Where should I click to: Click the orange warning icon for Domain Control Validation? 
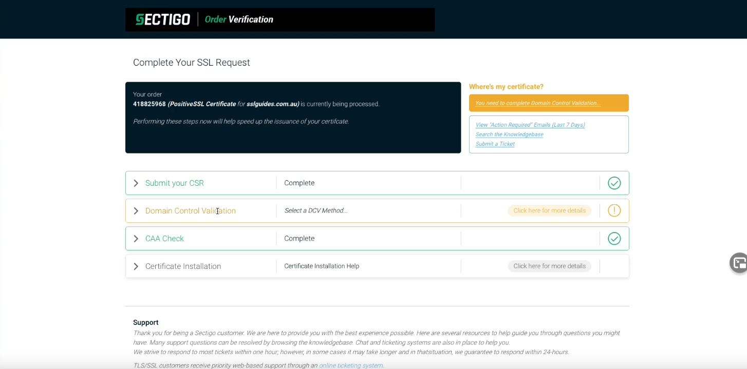614,210
